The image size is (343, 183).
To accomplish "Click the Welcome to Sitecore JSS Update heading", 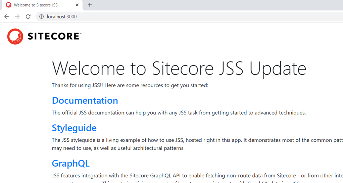I will [179, 69].
